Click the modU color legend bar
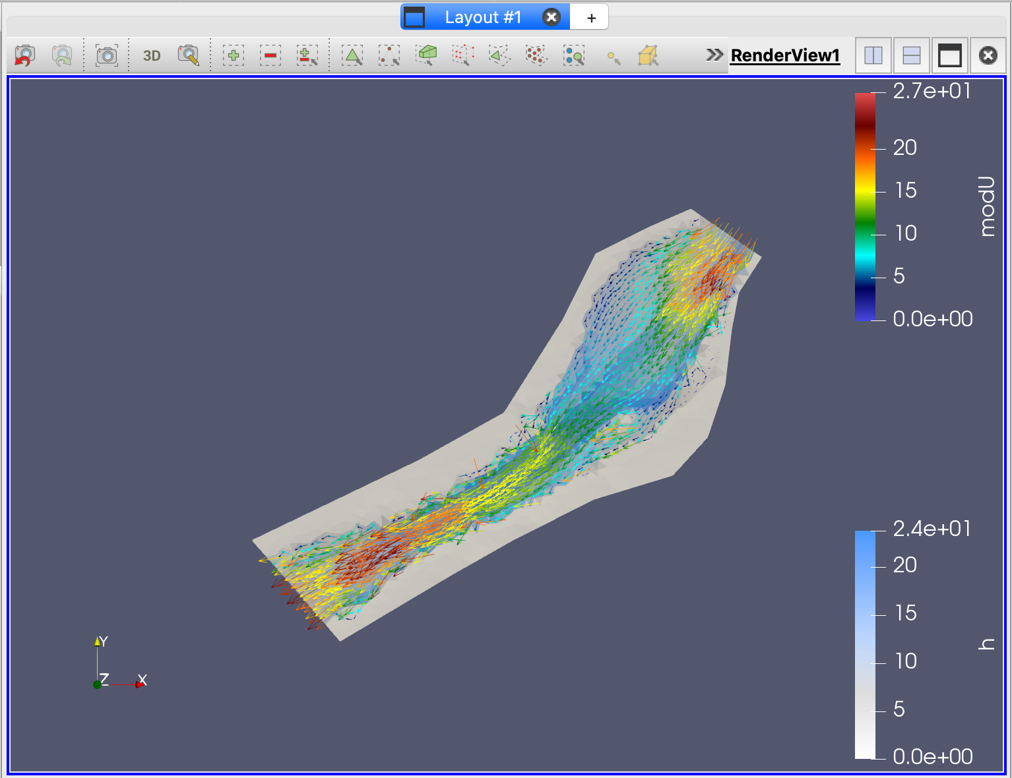This screenshot has width=1012, height=778. click(x=865, y=206)
